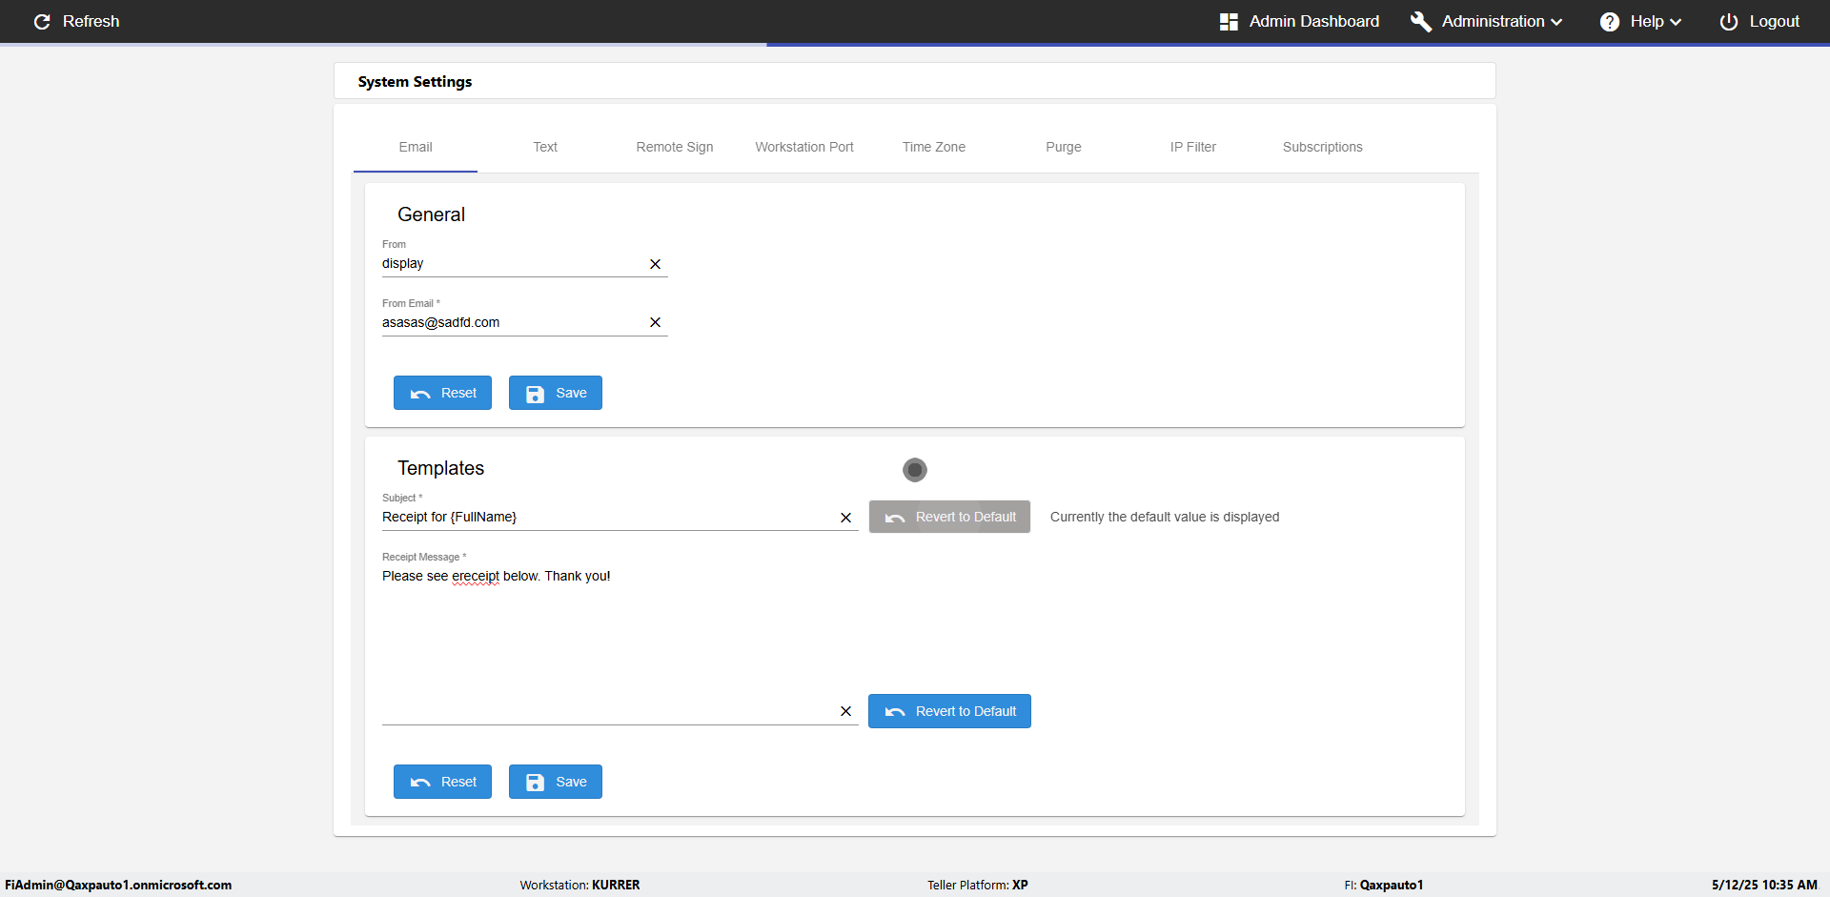The image size is (1830, 897).
Task: Clear the From Email field
Action: [x=656, y=322]
